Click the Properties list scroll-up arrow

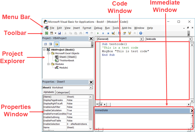pos(90,97)
